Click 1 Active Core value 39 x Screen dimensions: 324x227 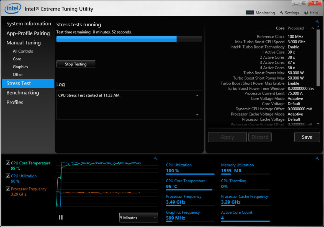[x=291, y=52]
